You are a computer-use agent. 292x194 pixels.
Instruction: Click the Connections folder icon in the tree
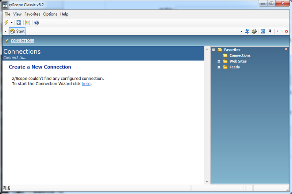coord(225,56)
